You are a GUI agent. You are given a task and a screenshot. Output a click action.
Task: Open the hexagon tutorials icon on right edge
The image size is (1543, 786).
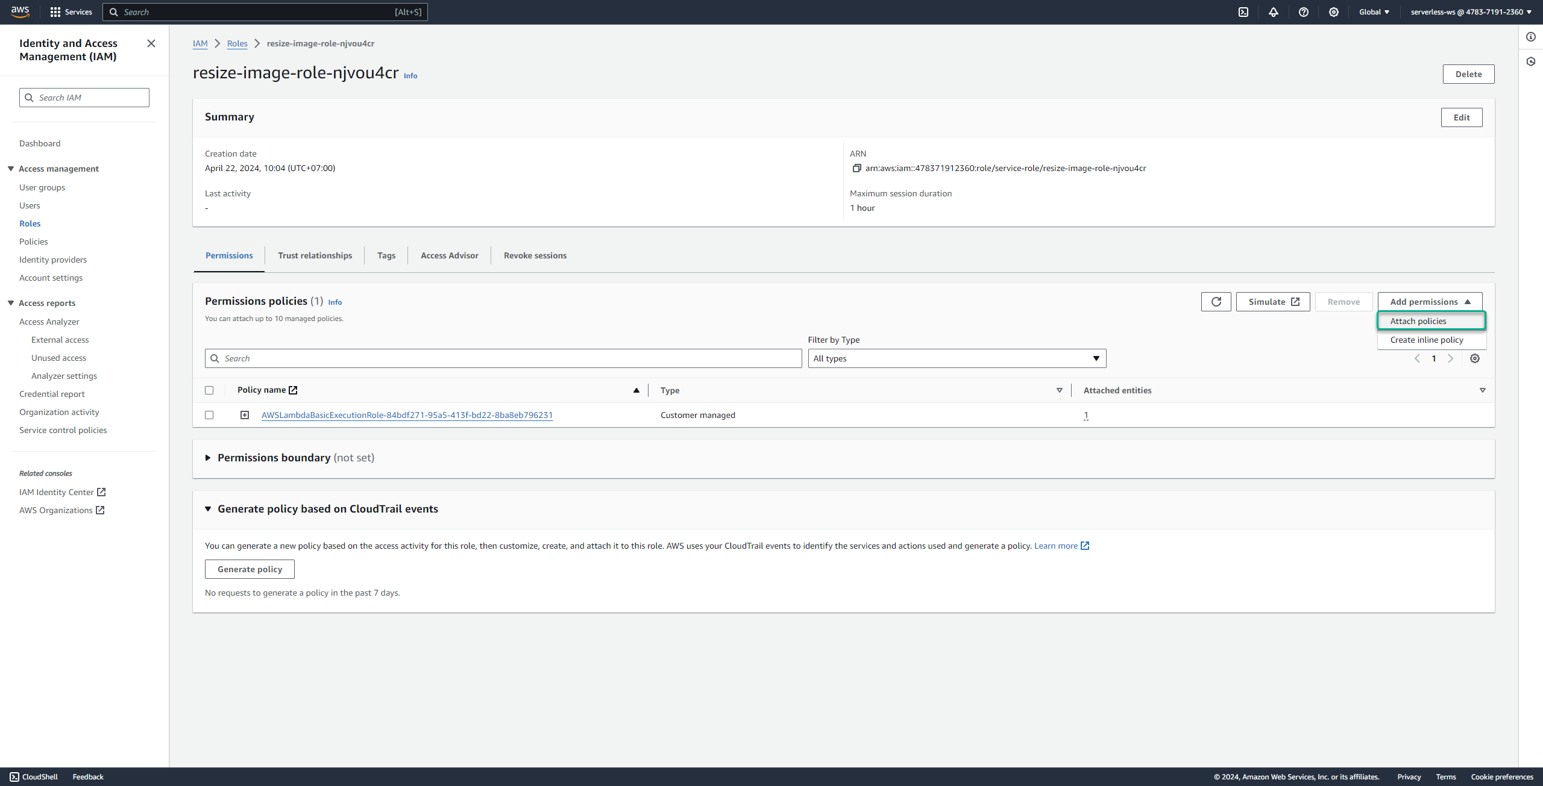1531,61
